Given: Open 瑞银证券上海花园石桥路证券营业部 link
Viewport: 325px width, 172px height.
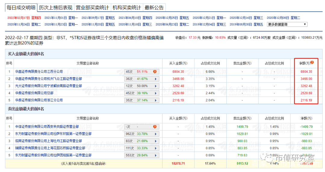Looking at the screenshot, I should pos(50,148).
